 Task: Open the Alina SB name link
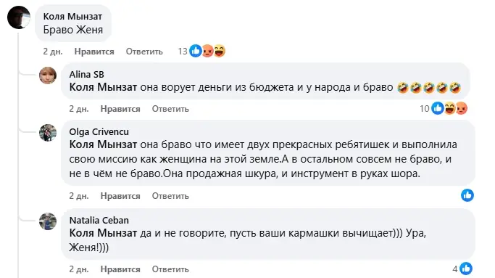tap(86, 74)
